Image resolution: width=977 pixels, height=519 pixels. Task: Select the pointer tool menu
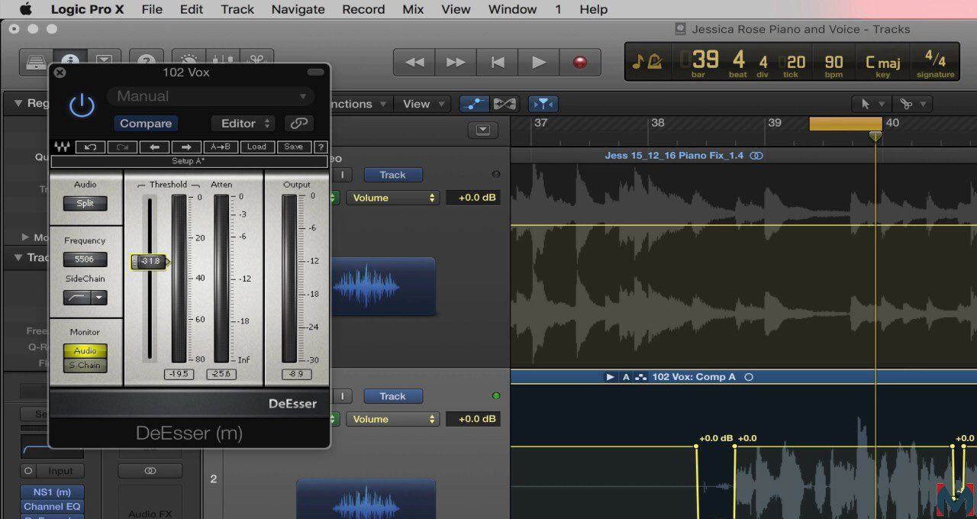(x=870, y=104)
